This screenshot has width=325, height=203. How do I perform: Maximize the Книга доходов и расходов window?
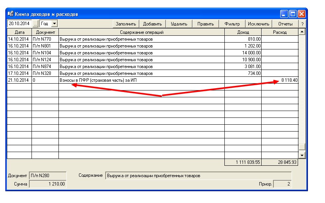[x=293, y=14]
